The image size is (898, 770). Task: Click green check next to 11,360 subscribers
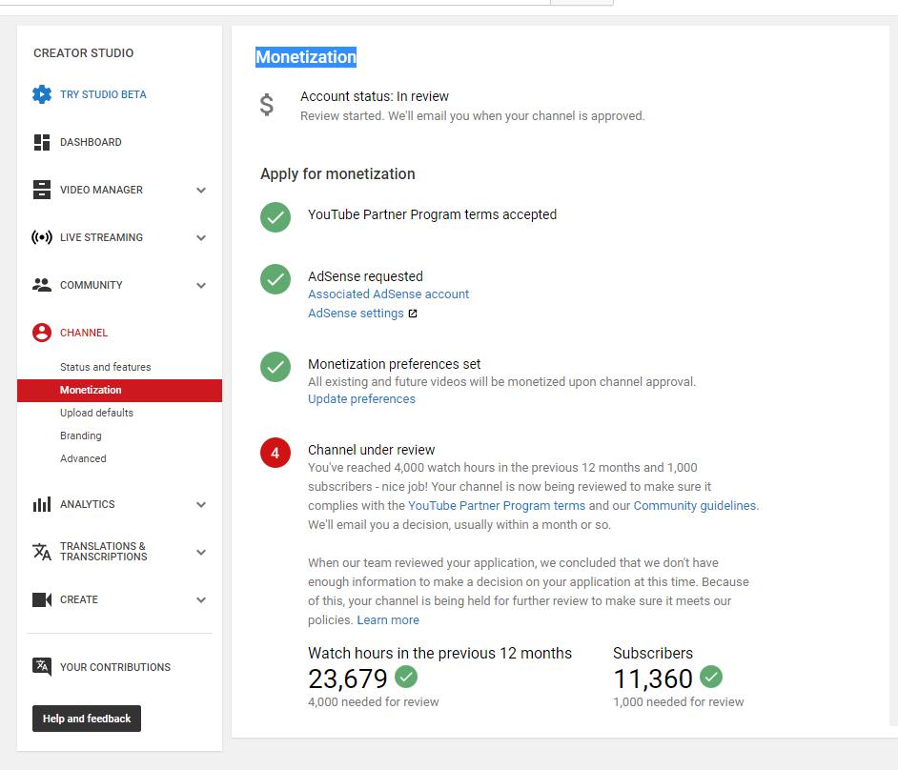point(711,677)
